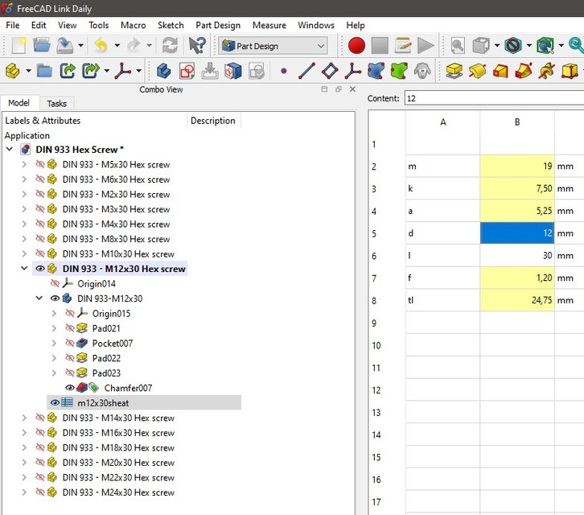Create a local coordinate system
Image resolution: width=584 pixels, height=515 pixels.
pos(352,71)
